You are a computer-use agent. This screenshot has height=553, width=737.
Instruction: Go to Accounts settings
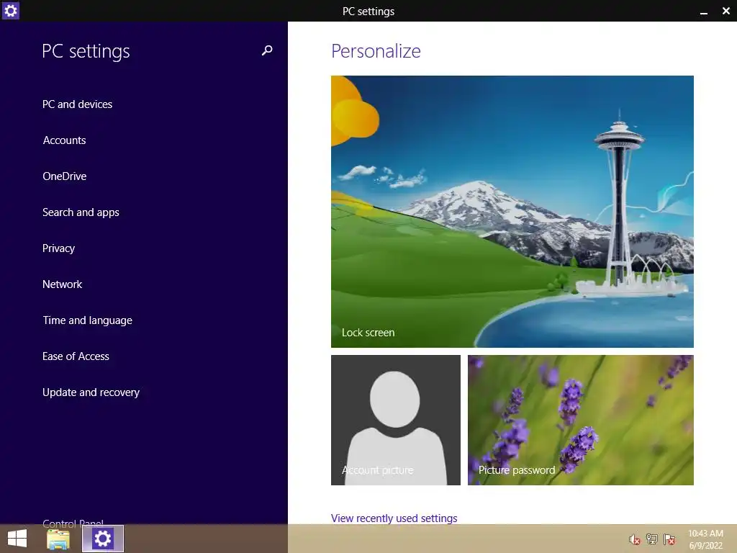[x=64, y=140]
